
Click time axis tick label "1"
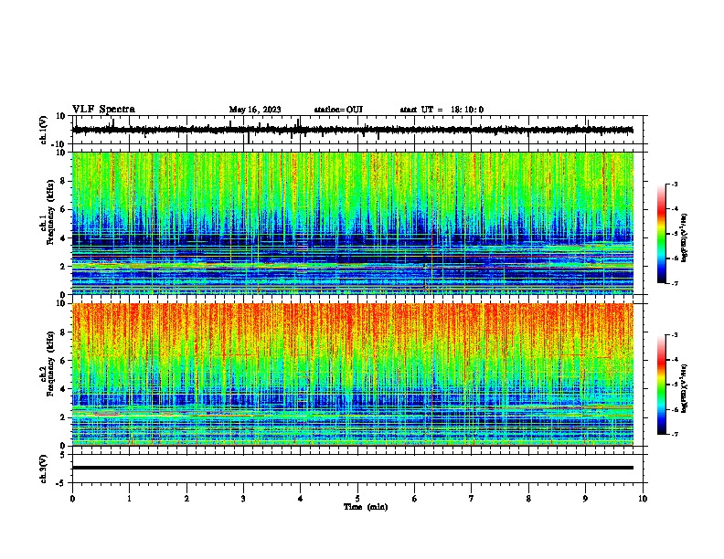(x=129, y=499)
